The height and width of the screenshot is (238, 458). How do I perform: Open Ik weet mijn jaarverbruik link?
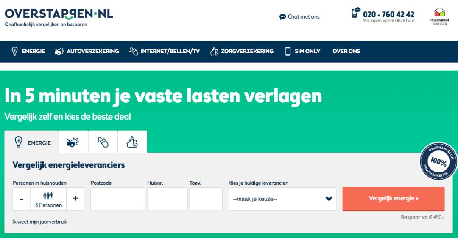(40, 222)
